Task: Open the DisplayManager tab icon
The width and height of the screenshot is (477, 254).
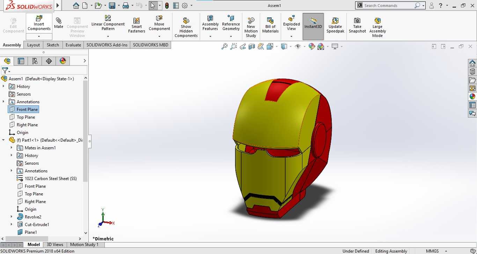Action: [x=63, y=61]
